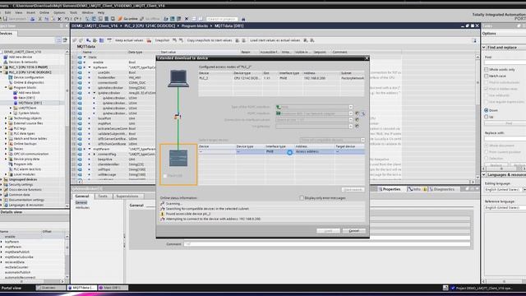Open the Connection to interface/subnet dropdown
Screen dimensions: 526x296
pyautogui.click(x=351, y=120)
